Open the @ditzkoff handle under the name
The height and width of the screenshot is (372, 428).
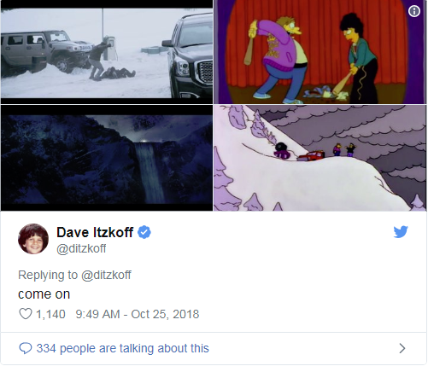click(81, 248)
